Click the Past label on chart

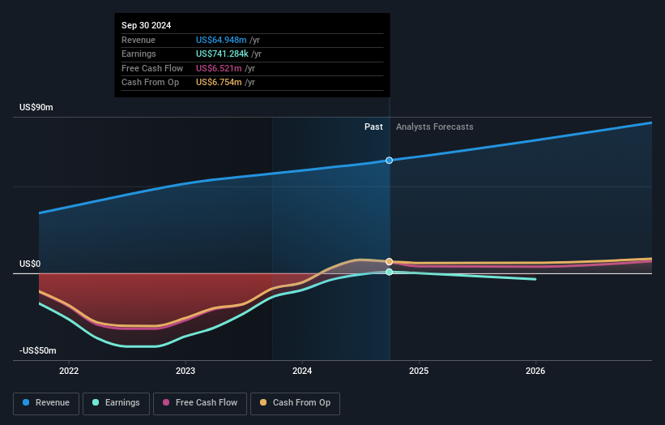coord(373,127)
